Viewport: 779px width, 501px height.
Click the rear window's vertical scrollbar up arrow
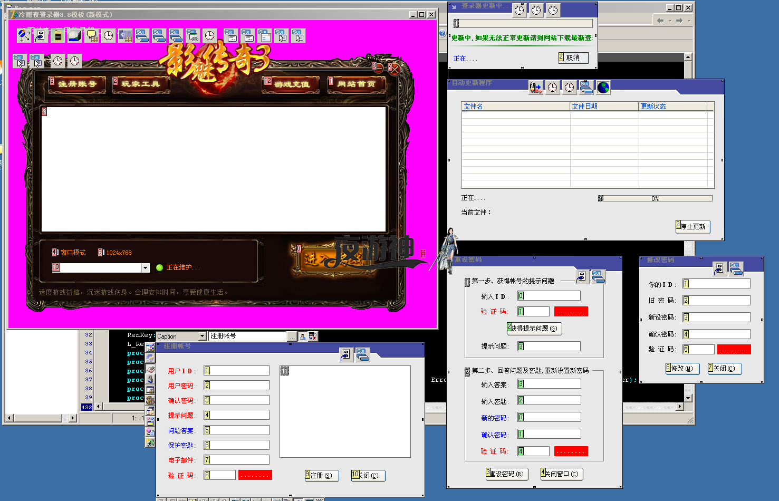[688, 56]
